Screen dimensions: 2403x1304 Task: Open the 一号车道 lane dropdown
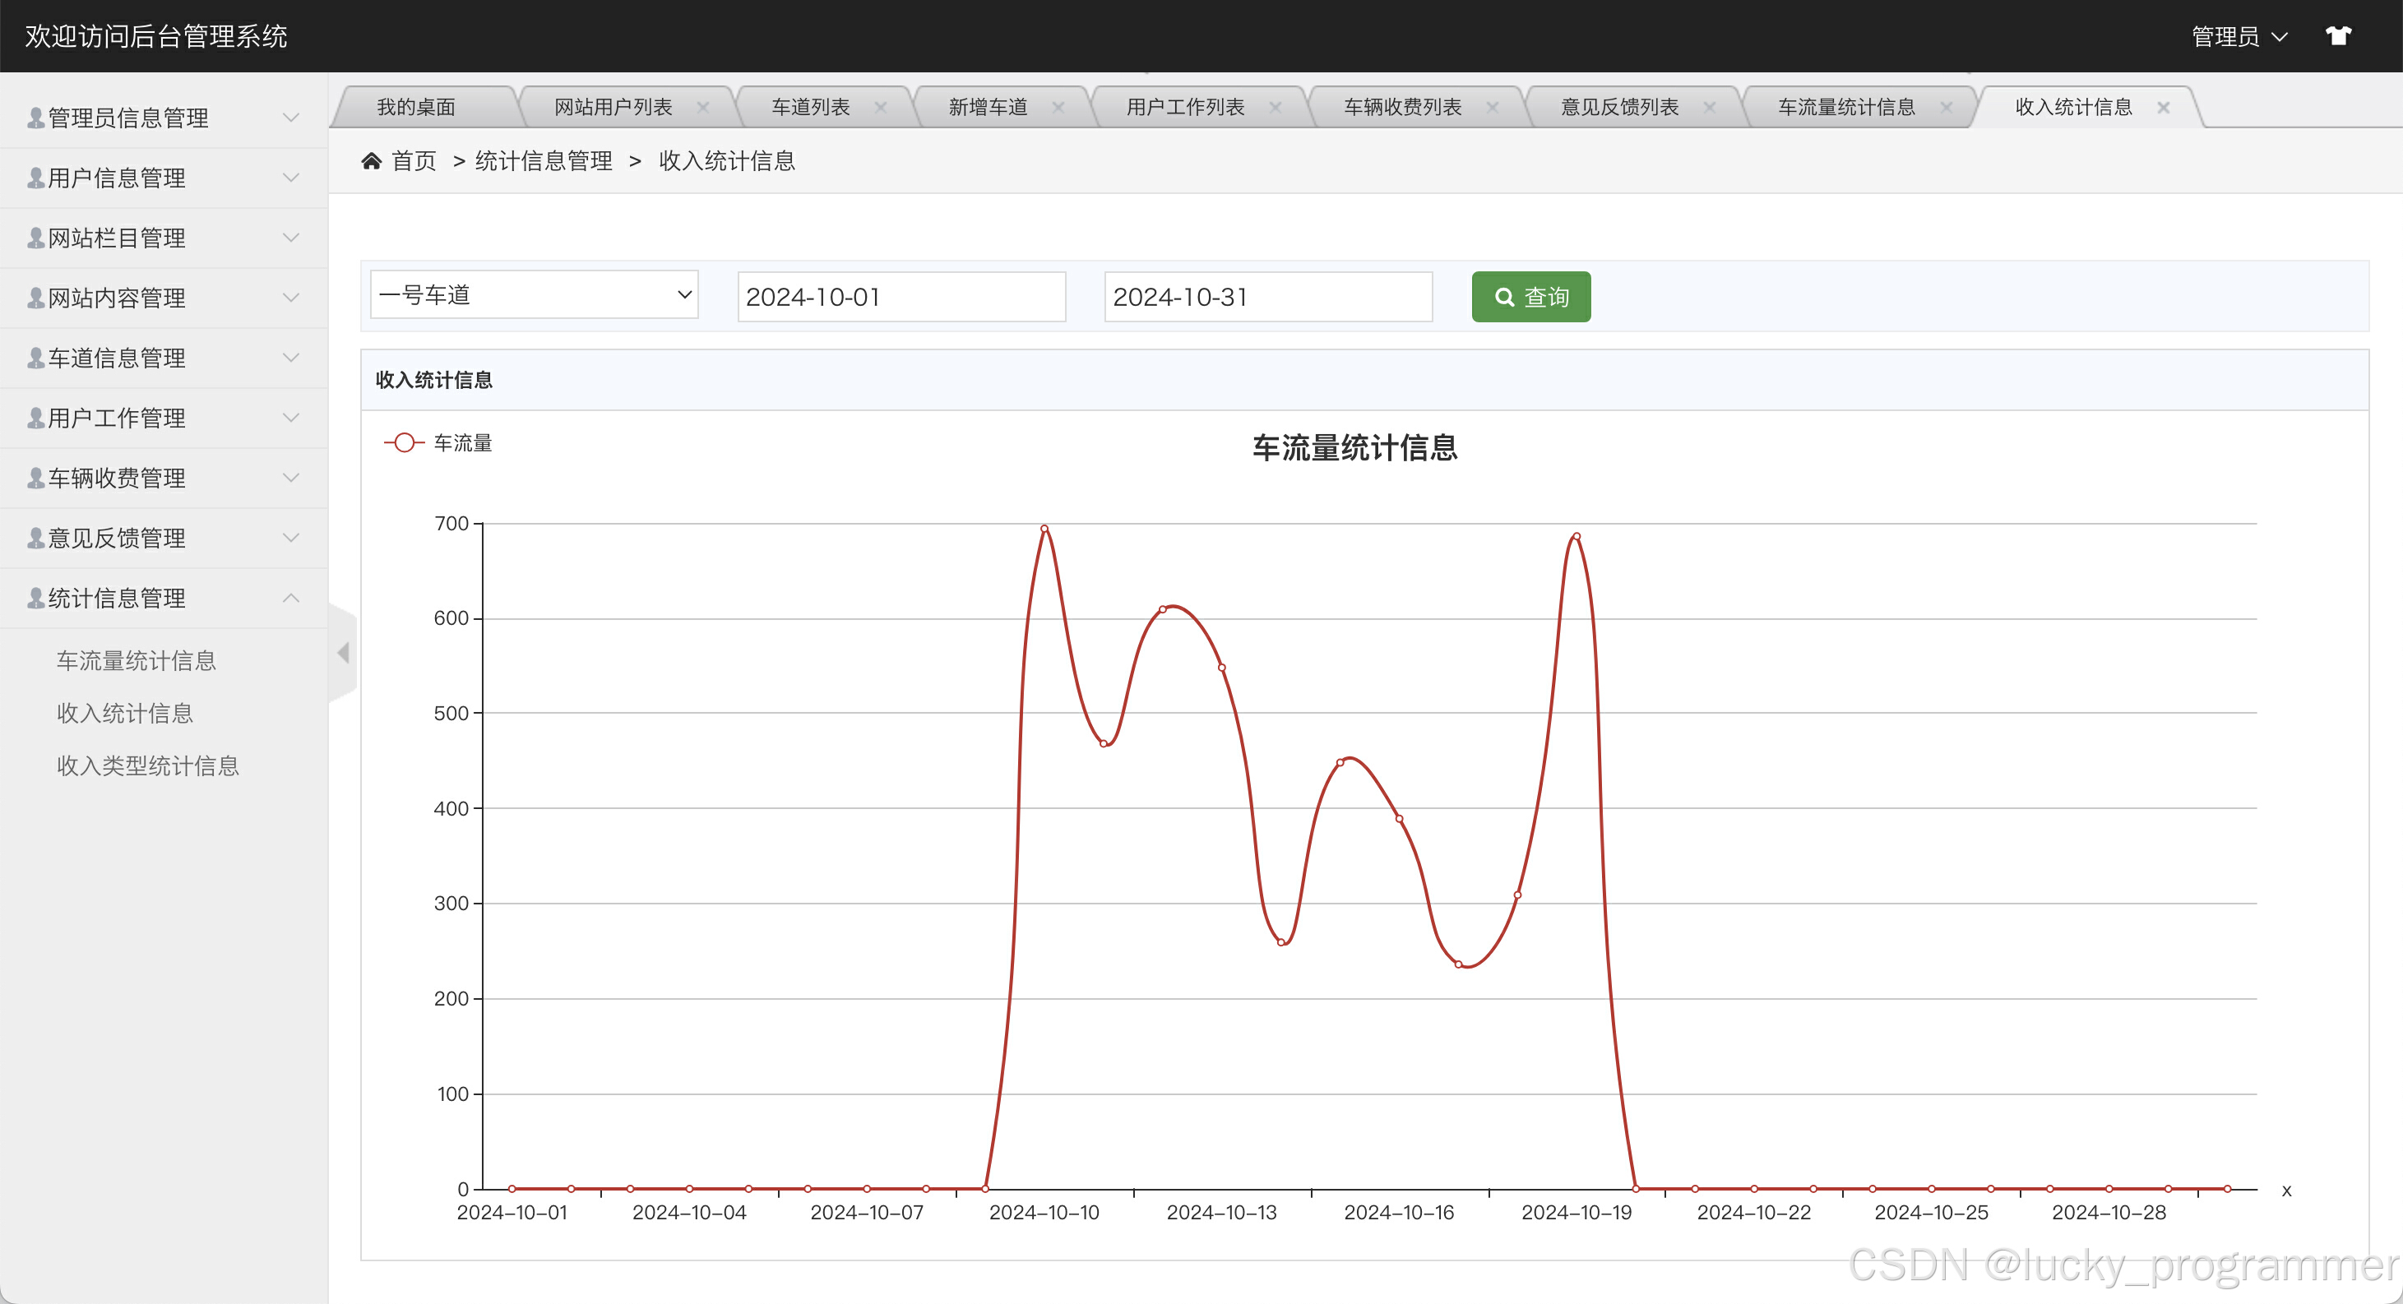point(534,296)
